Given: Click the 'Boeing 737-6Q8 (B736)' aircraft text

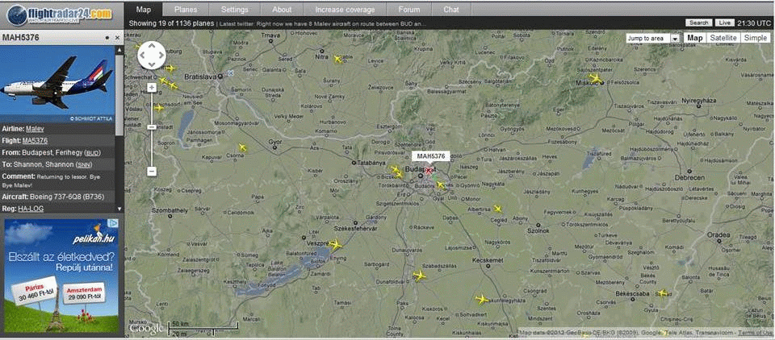Looking at the screenshot, I should click(67, 197).
